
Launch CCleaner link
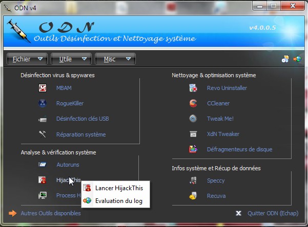[x=218, y=103]
